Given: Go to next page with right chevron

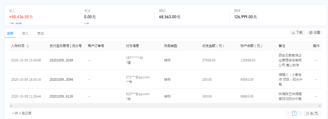Looking at the screenshot, I should [x=300, y=113].
